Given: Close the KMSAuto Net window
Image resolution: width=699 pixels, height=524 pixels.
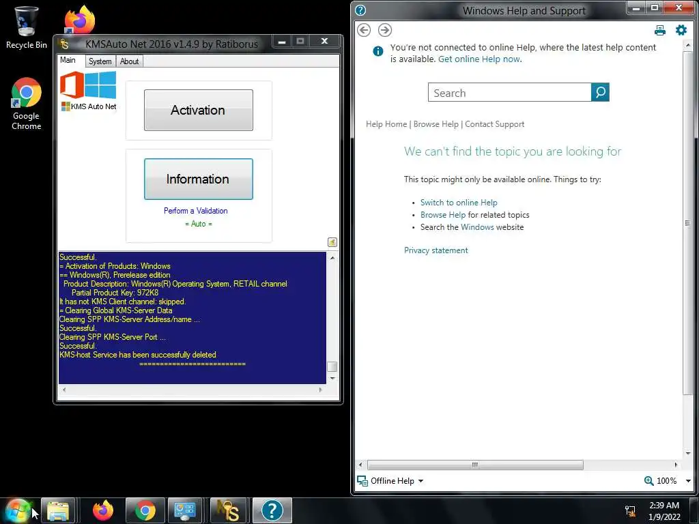Looking at the screenshot, I should point(324,41).
